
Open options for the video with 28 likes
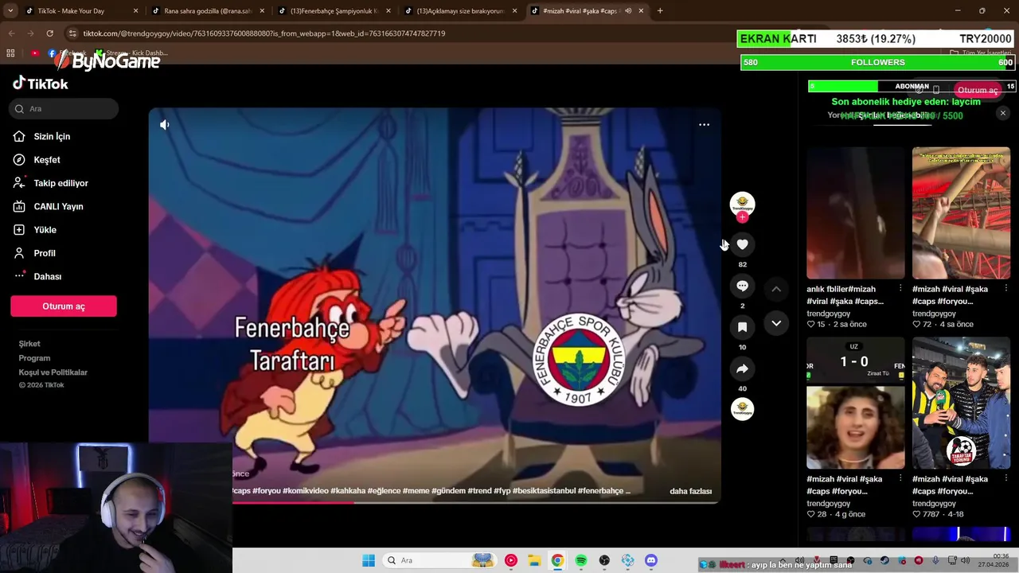(x=900, y=478)
